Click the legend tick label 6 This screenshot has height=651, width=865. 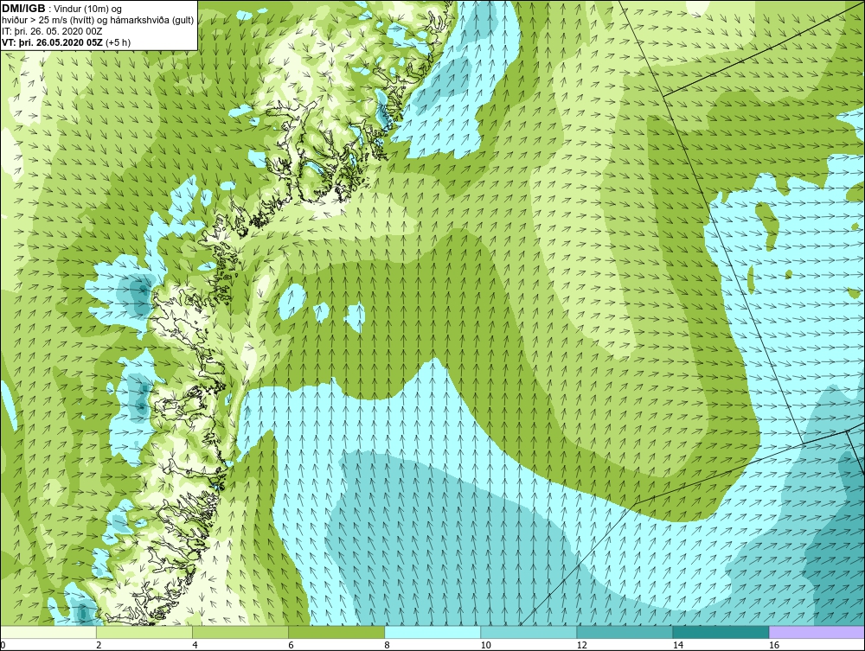(x=291, y=645)
